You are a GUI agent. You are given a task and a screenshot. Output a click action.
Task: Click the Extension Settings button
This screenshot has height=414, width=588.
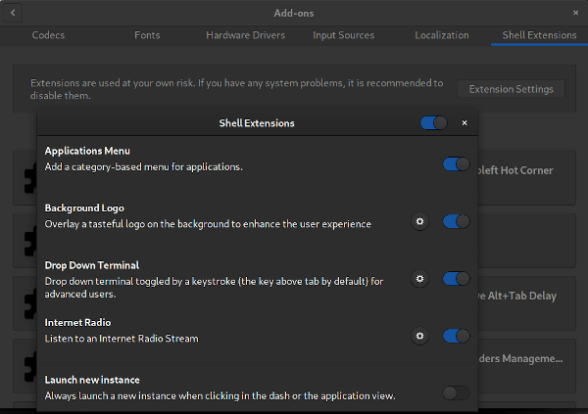[x=511, y=89]
